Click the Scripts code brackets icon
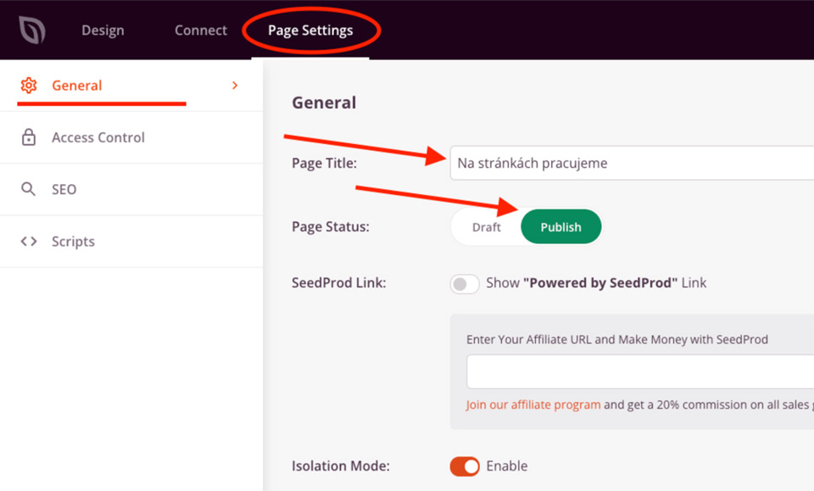This screenshot has width=814, height=491. pyautogui.click(x=29, y=242)
